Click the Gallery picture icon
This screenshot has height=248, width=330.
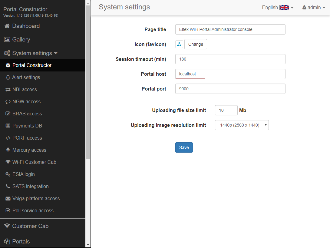point(7,40)
